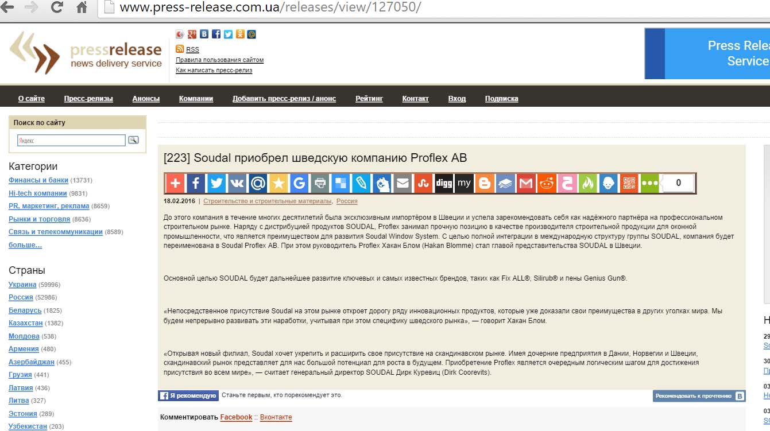
Task: Click the "Рекомендовать к прочтению" VK button
Action: pyautogui.click(x=699, y=396)
